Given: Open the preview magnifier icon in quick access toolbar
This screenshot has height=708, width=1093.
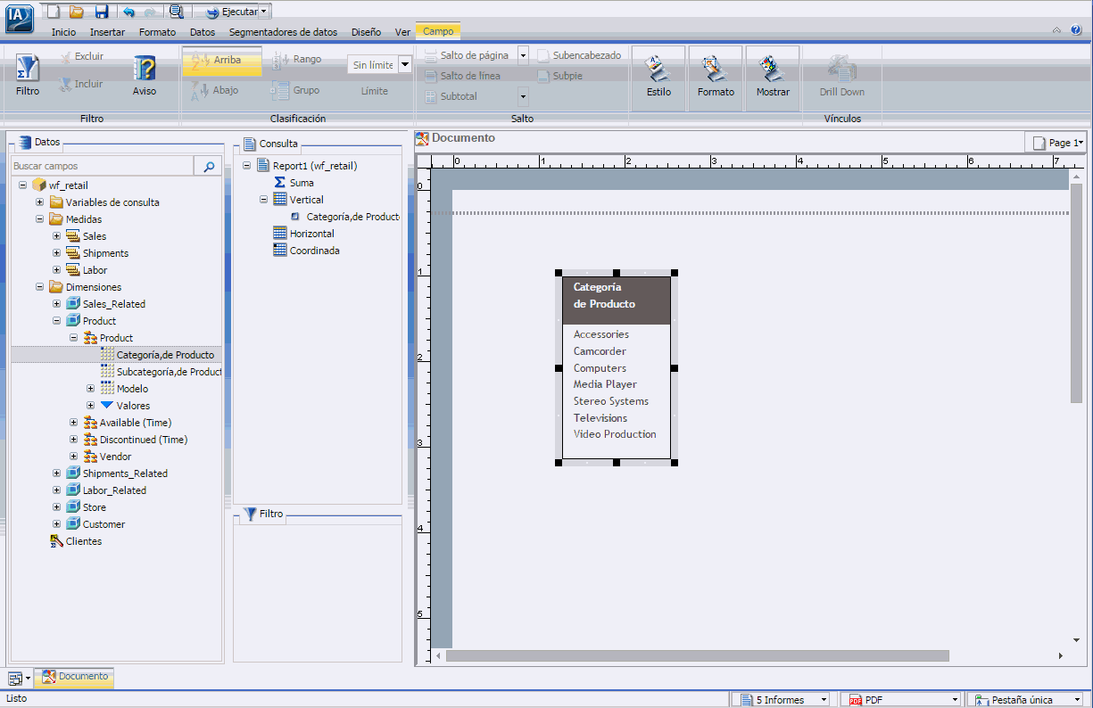Looking at the screenshot, I should pyautogui.click(x=176, y=12).
